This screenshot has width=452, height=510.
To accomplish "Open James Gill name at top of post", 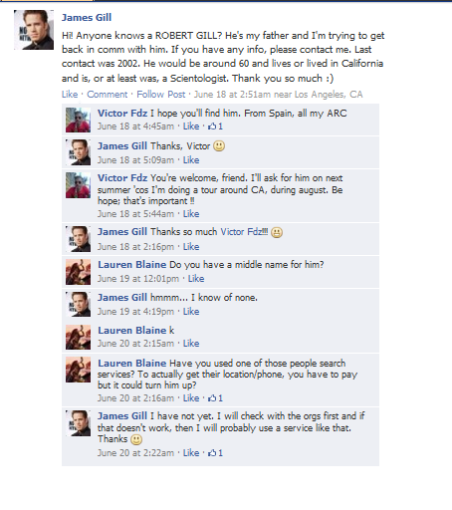I will click(x=87, y=17).
